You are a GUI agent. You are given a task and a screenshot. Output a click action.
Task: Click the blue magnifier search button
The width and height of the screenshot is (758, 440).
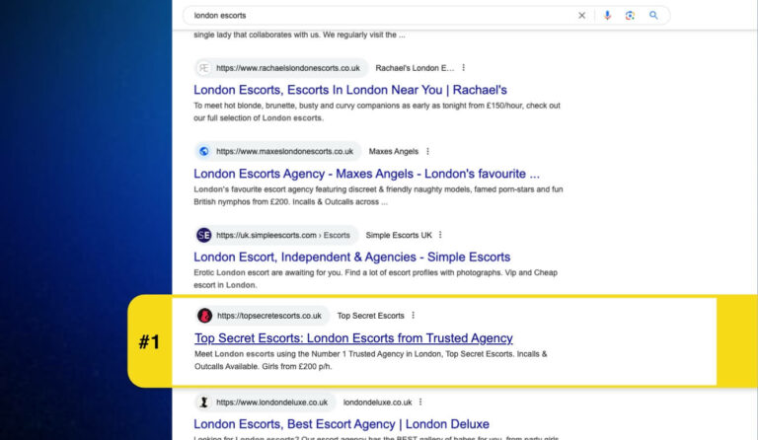(x=653, y=16)
